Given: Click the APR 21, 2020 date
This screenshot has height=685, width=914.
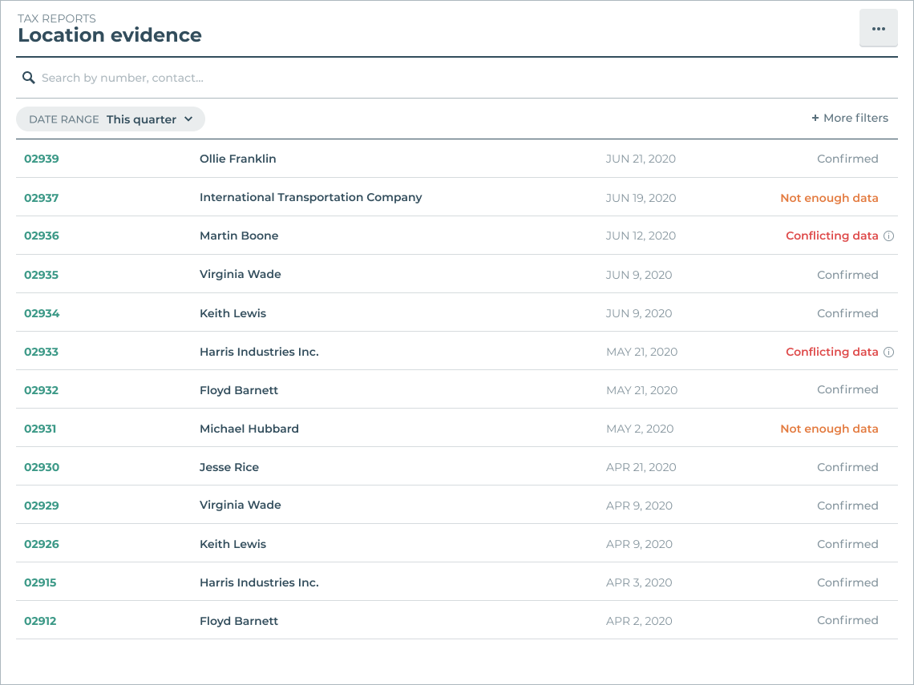Looking at the screenshot, I should click(641, 467).
